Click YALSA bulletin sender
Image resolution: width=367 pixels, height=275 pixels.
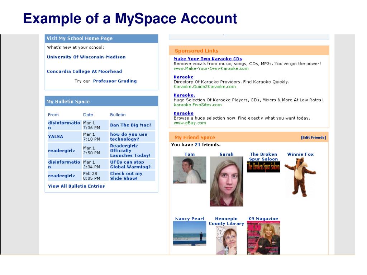tap(56, 136)
